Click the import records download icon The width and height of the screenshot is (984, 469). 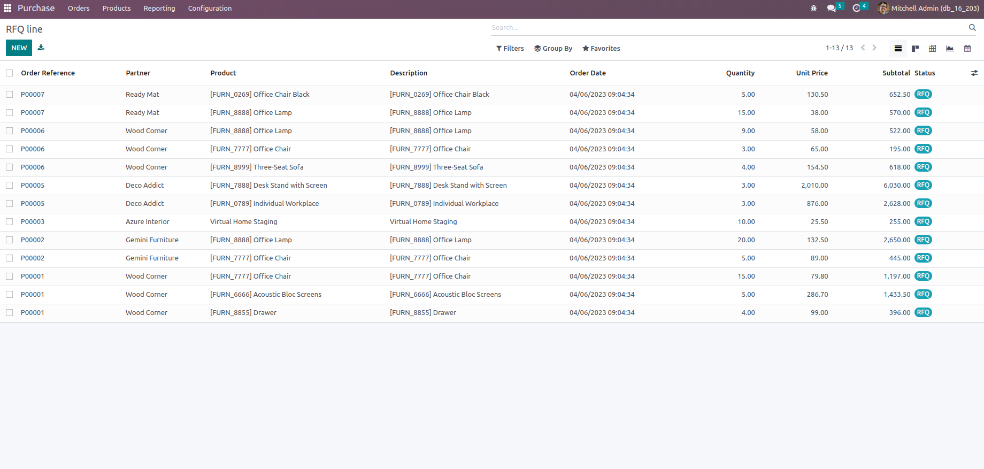(x=41, y=48)
